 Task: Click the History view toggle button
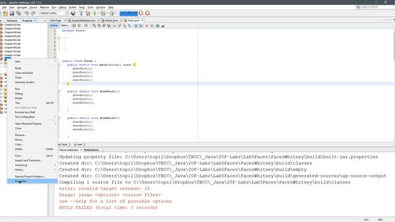[64, 25]
